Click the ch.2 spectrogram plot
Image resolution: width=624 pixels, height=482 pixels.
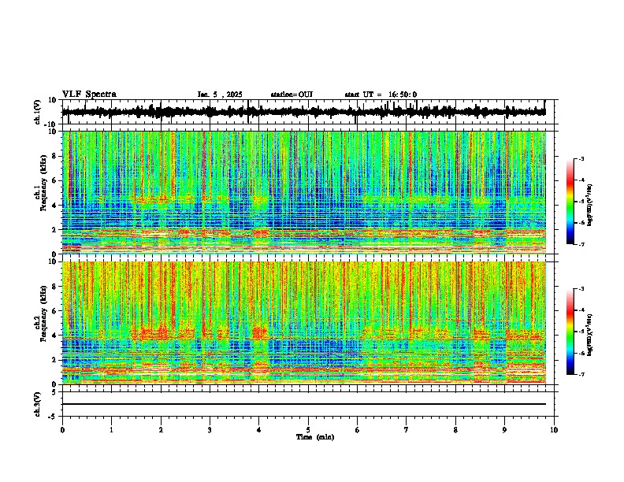pos(304,323)
